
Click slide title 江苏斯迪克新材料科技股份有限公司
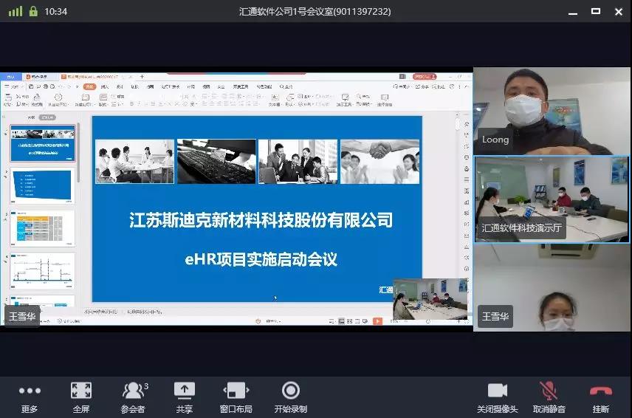[261, 220]
